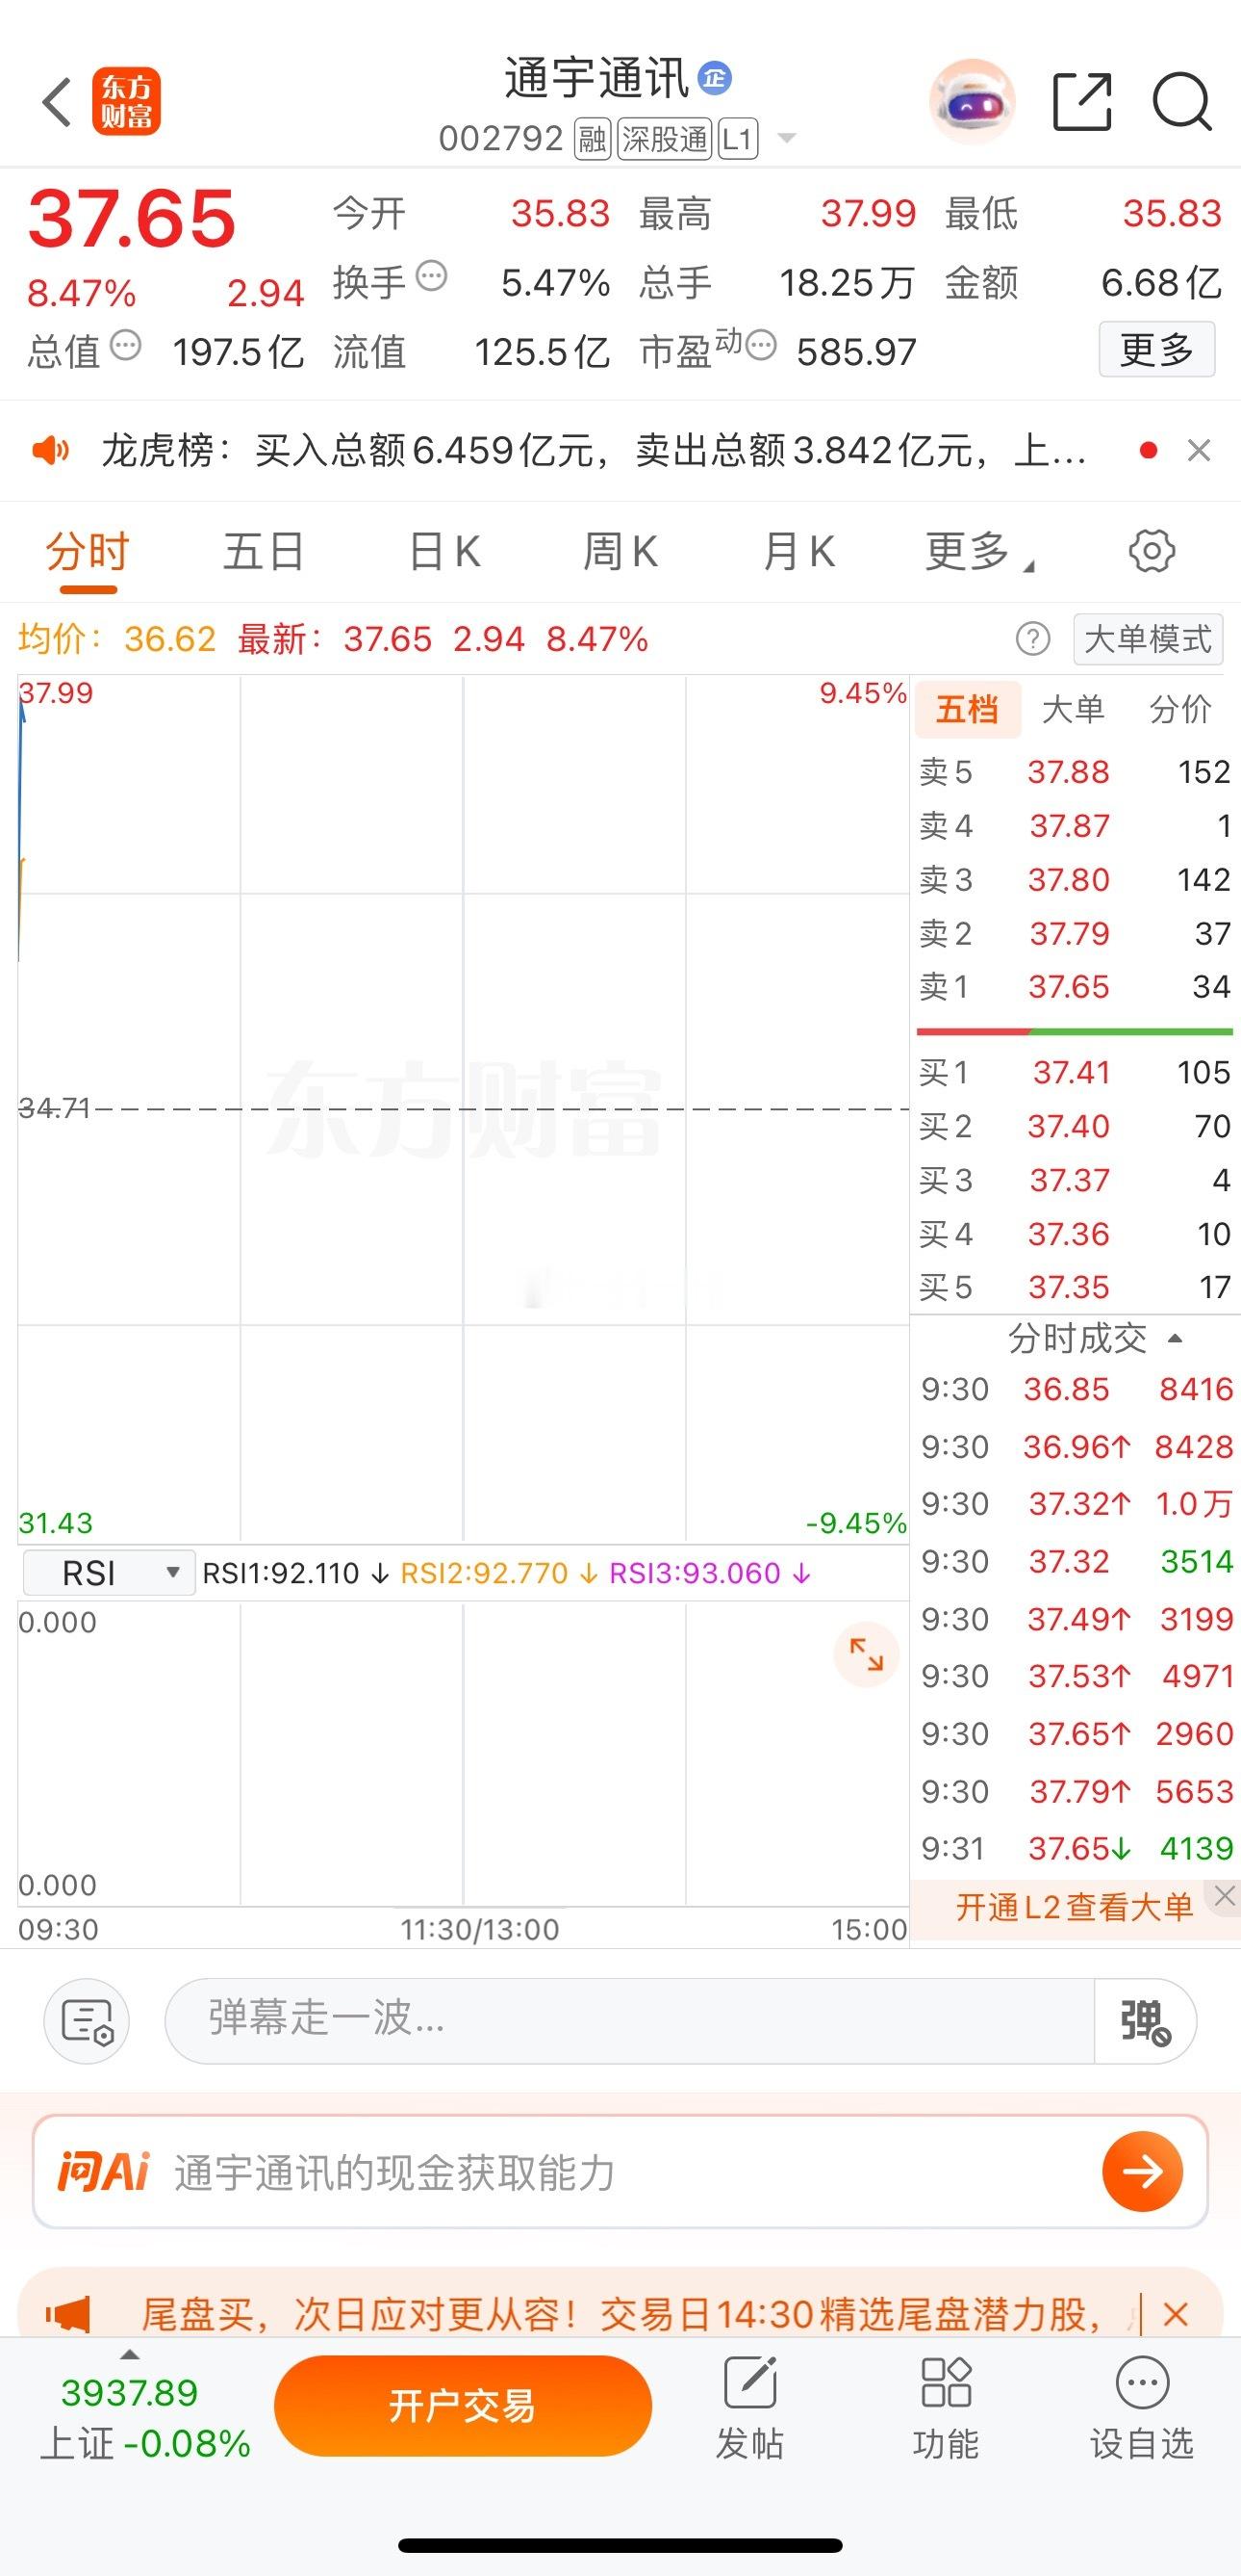
Task: Open the bullet comment list settings icon
Action: click(x=87, y=2021)
